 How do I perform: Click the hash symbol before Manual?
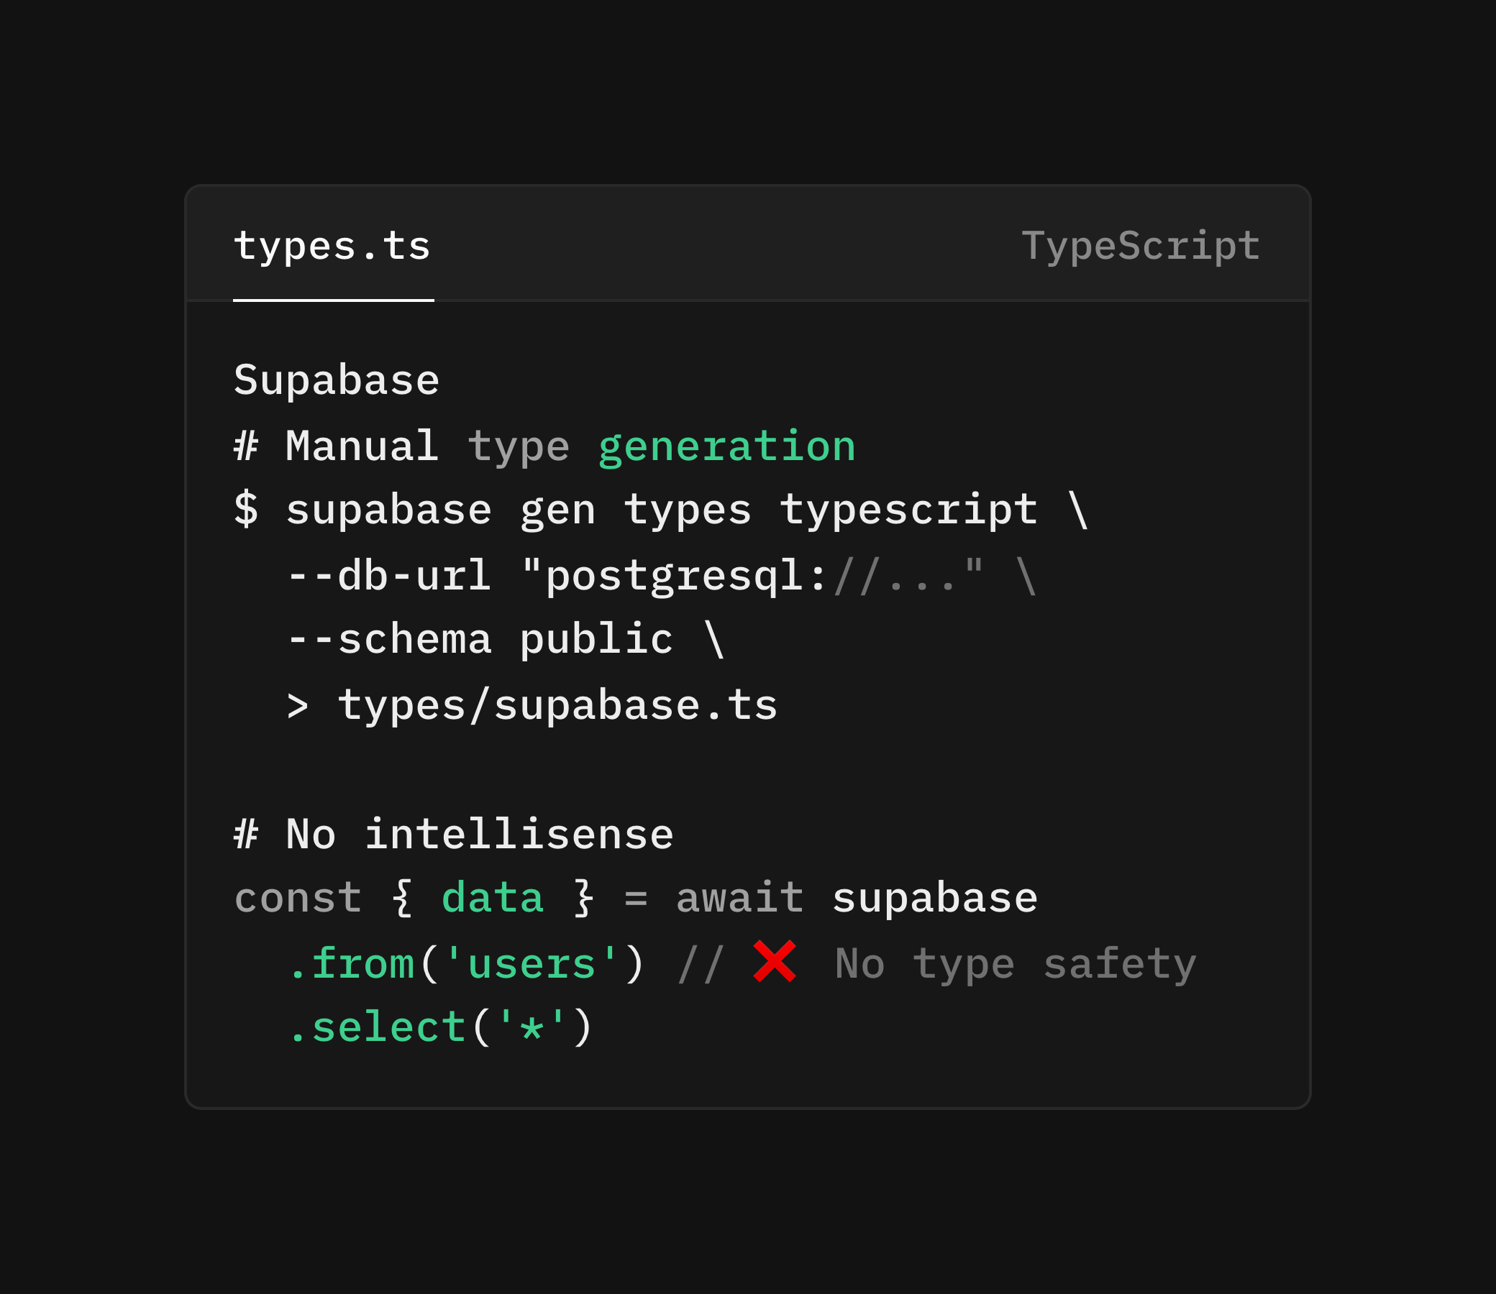point(246,446)
